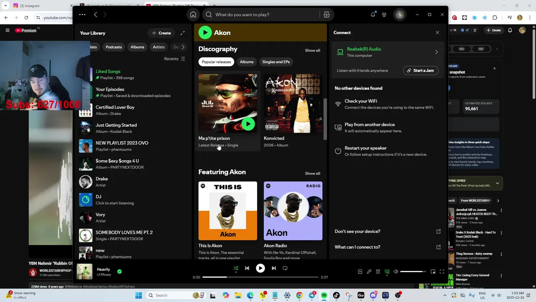
Task: Play Ma p'tite prison single
Action: [x=248, y=124]
